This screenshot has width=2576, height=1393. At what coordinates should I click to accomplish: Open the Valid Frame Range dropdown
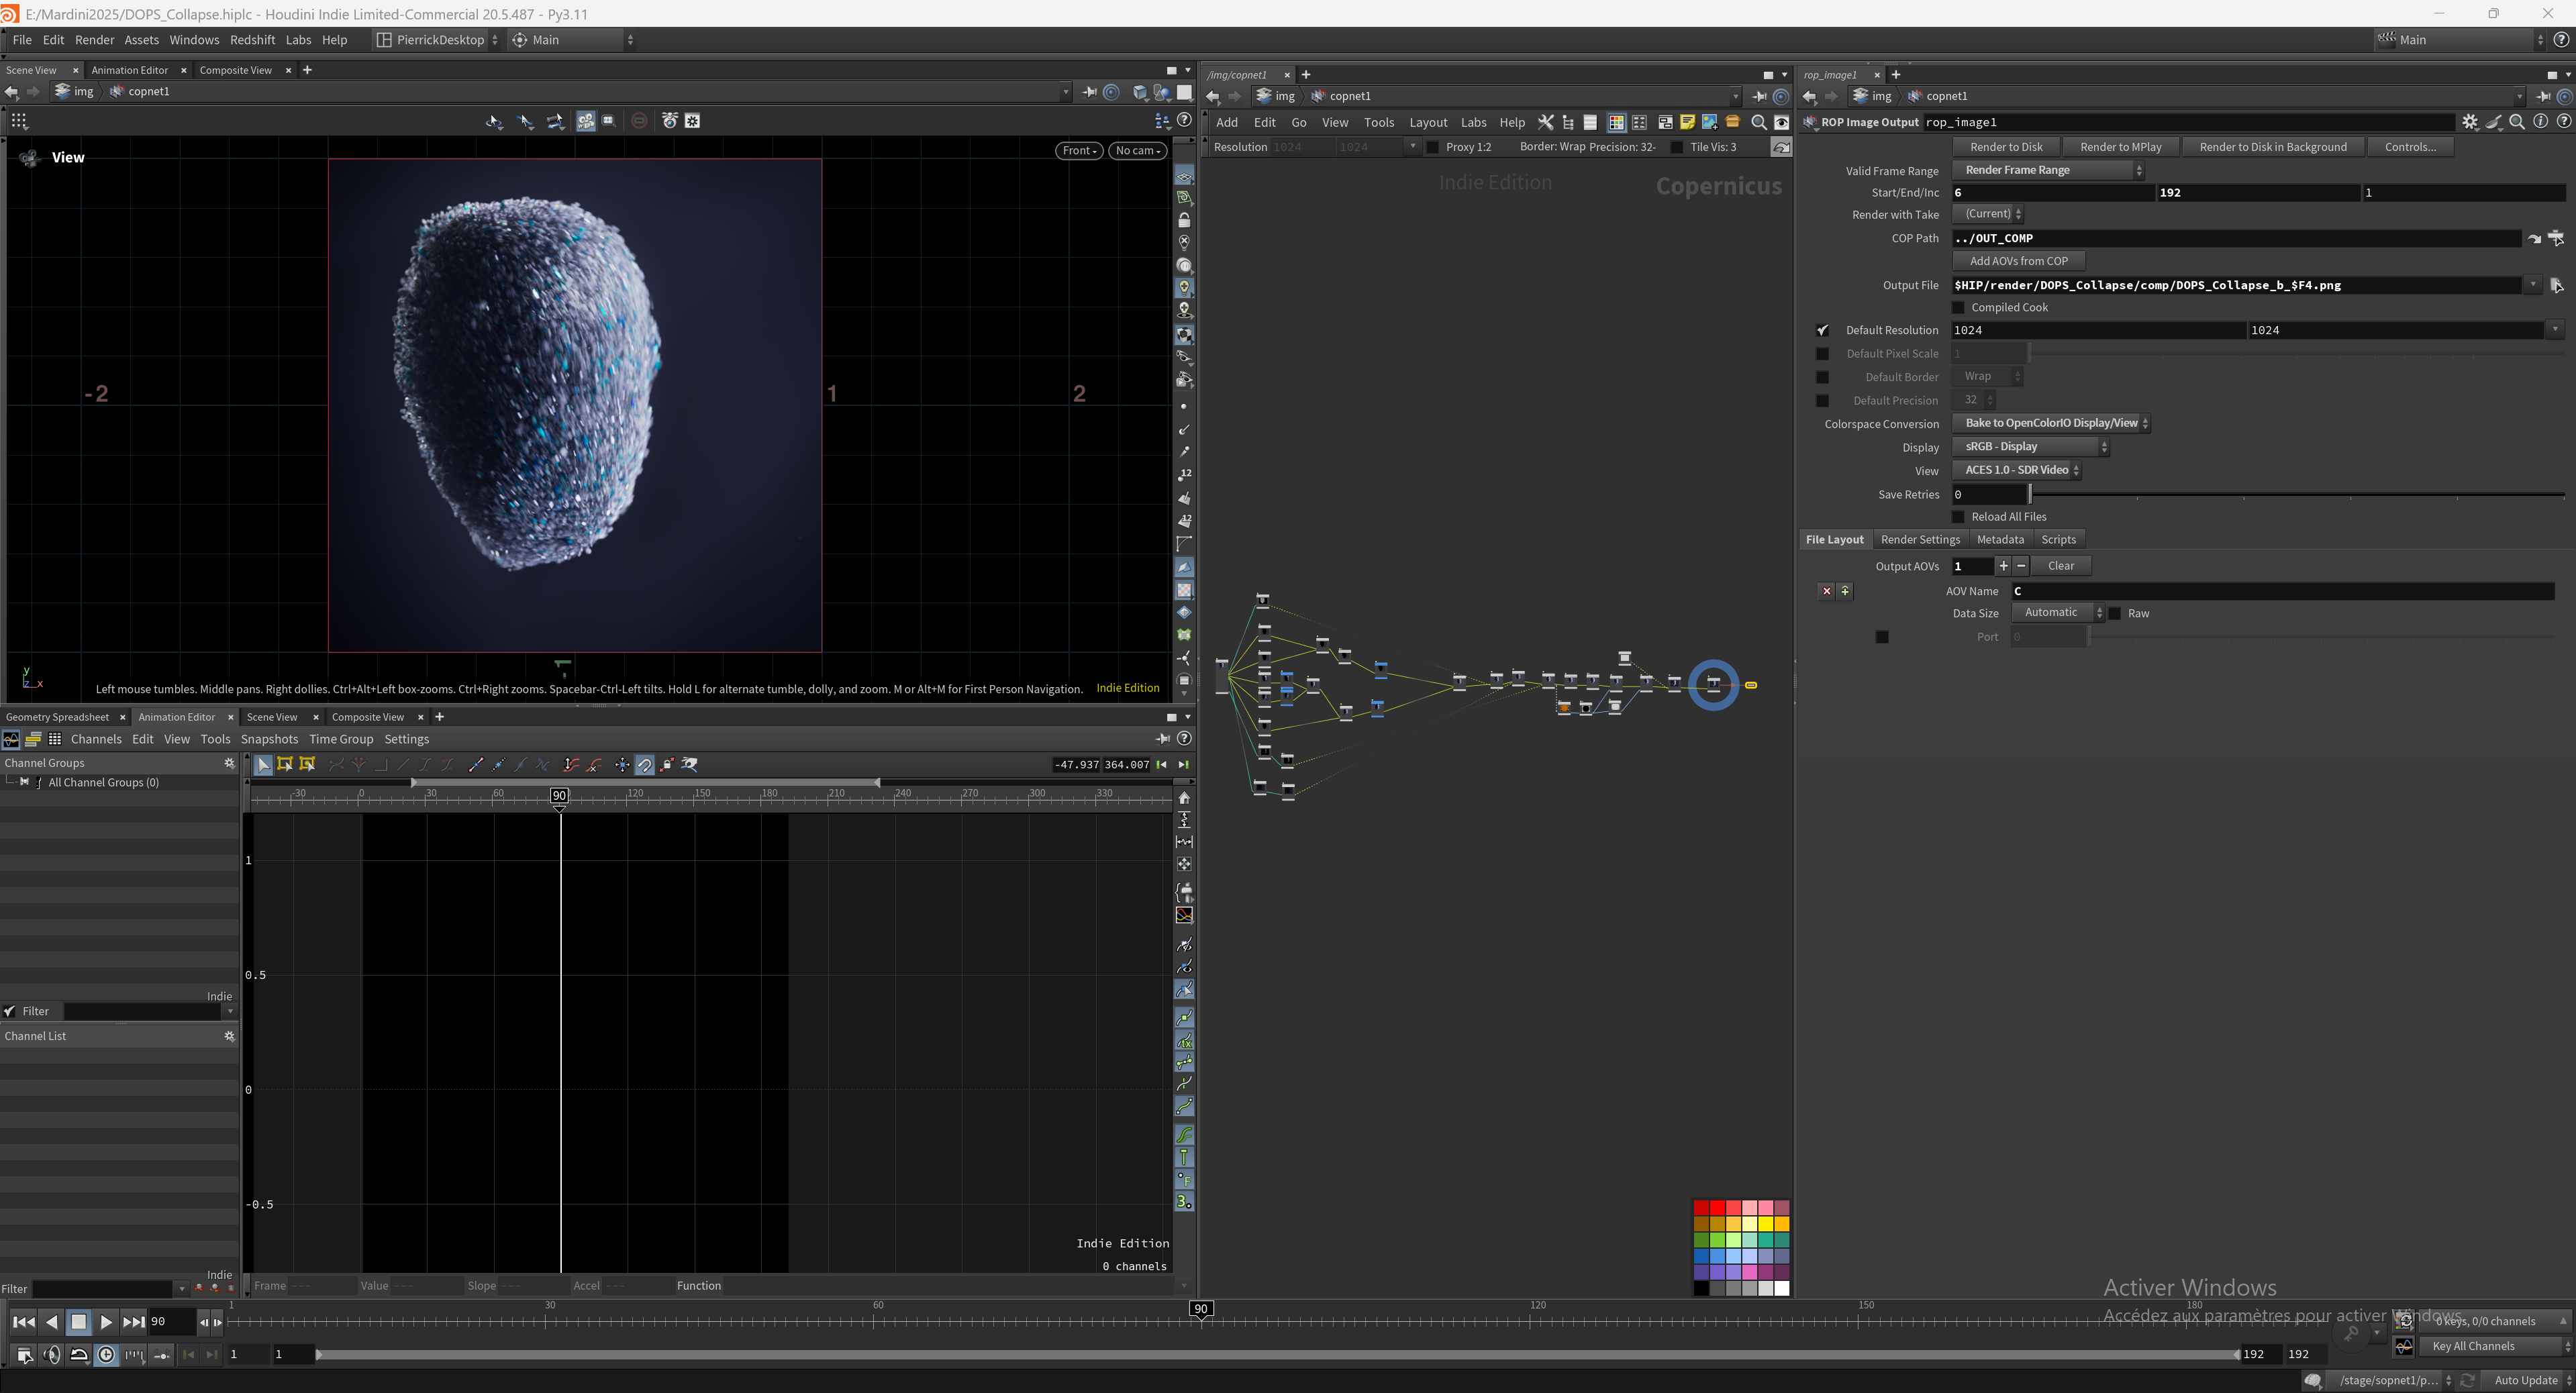click(2048, 170)
